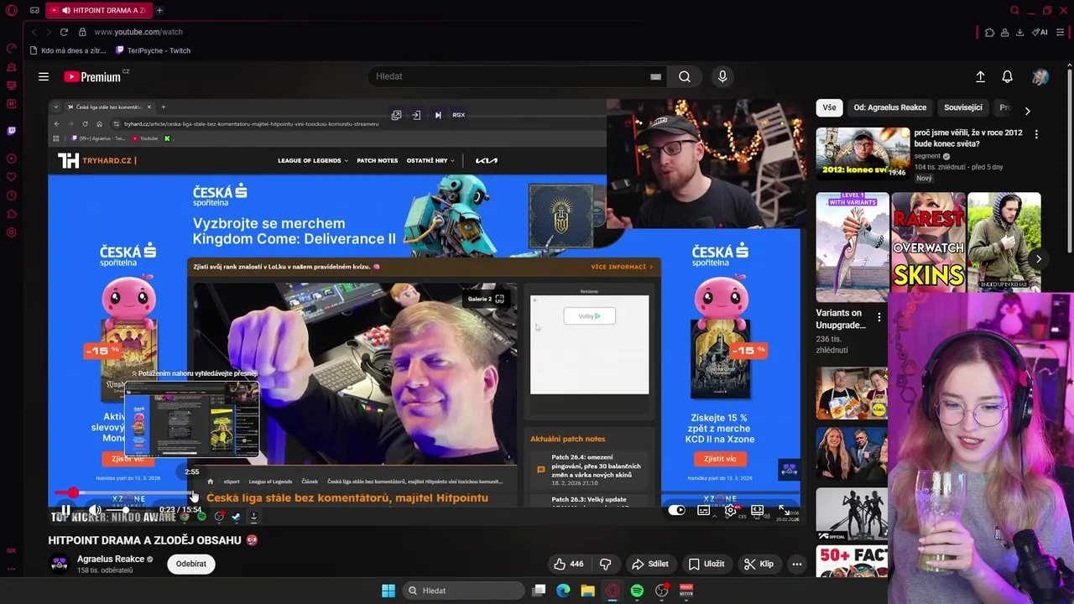
Task: Reload the page in Opera
Action: [x=64, y=32]
